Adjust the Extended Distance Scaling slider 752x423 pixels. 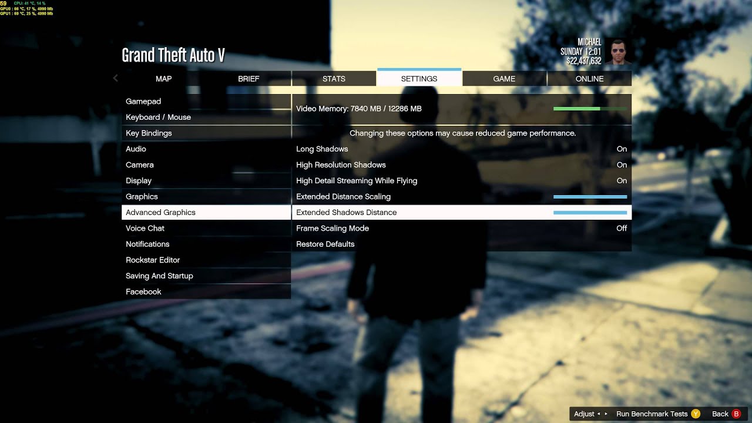[590, 197]
